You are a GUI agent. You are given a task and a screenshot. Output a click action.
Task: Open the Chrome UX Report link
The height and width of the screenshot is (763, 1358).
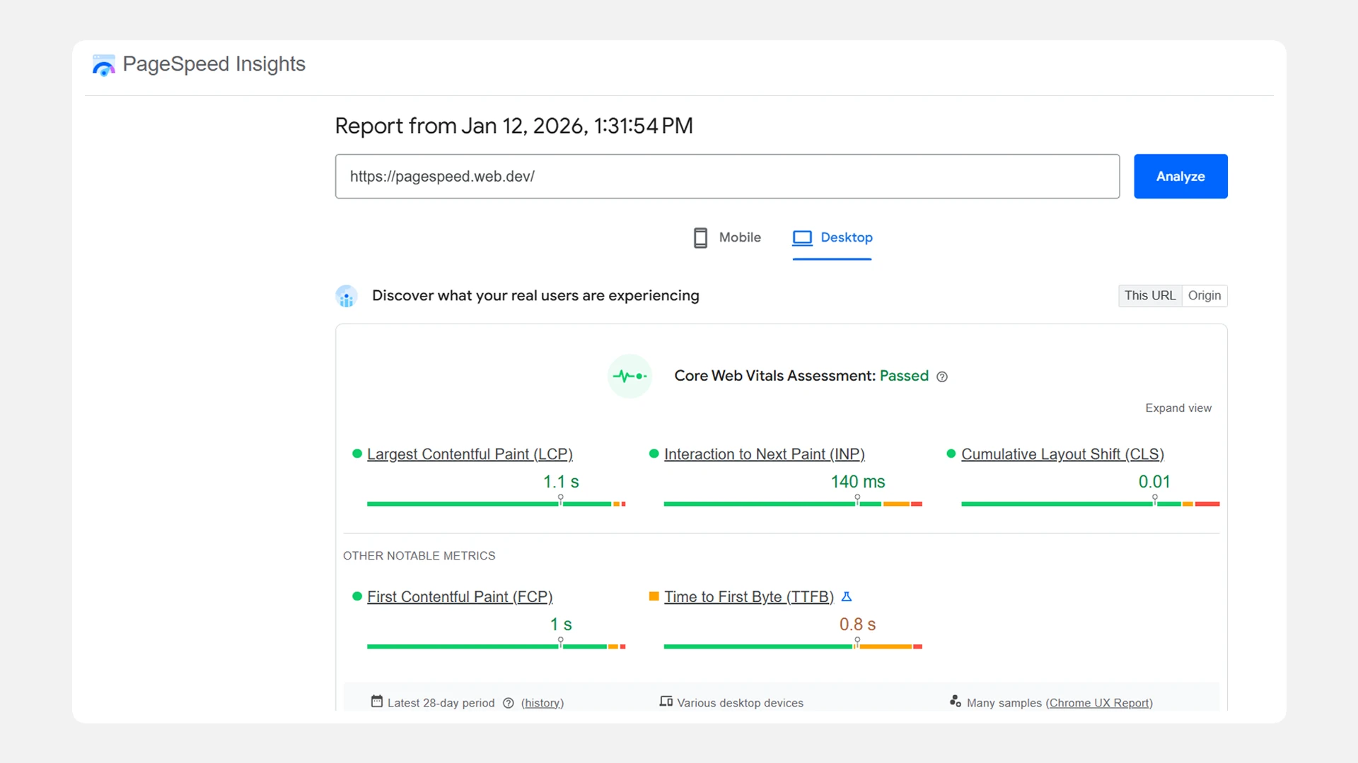pos(1098,703)
